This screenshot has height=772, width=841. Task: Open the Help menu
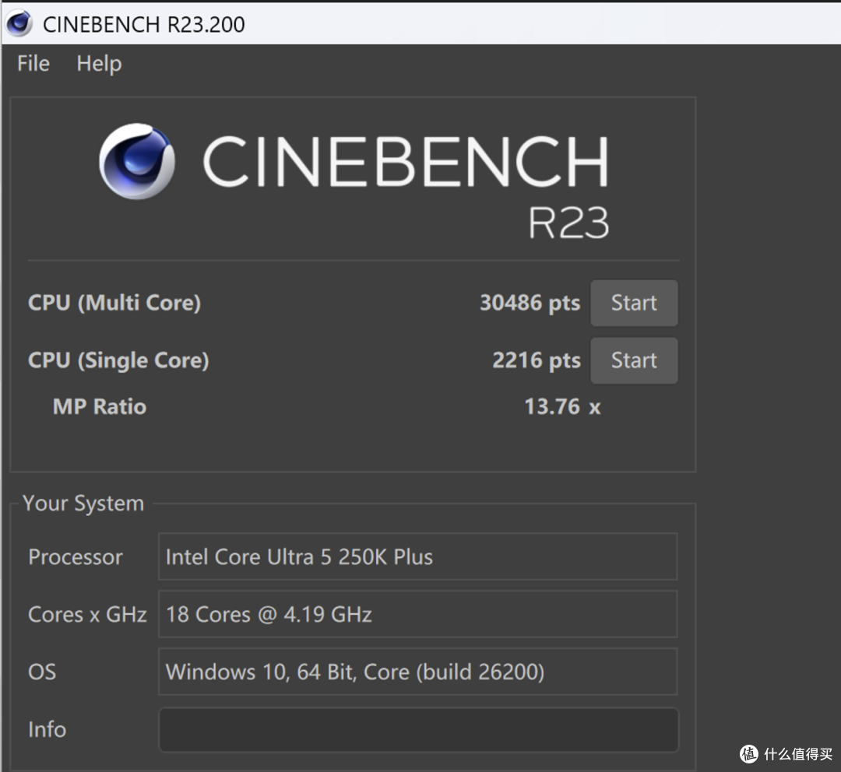[x=99, y=64]
